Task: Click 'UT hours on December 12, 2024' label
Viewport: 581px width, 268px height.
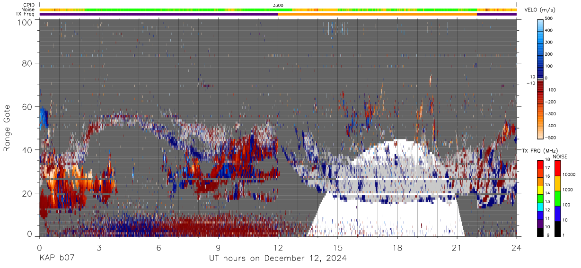Action: [278, 258]
